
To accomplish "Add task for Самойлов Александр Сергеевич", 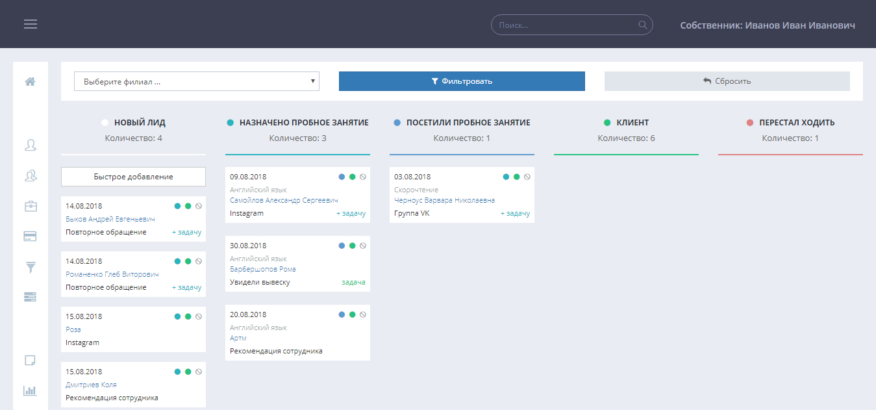I will 351,213.
